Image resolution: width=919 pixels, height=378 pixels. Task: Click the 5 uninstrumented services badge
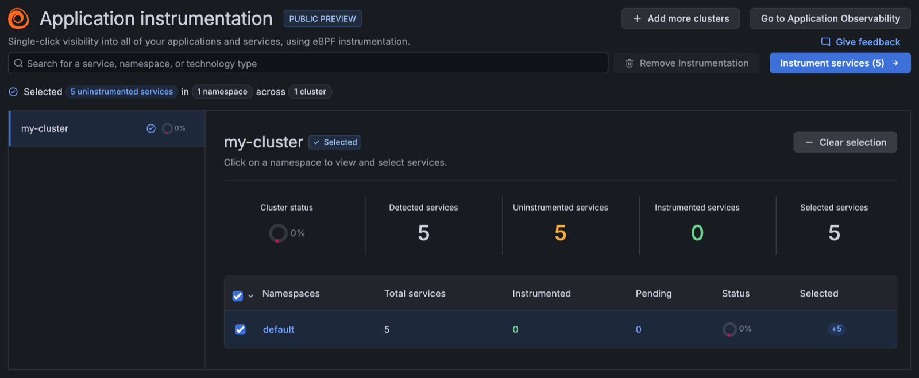tap(122, 92)
